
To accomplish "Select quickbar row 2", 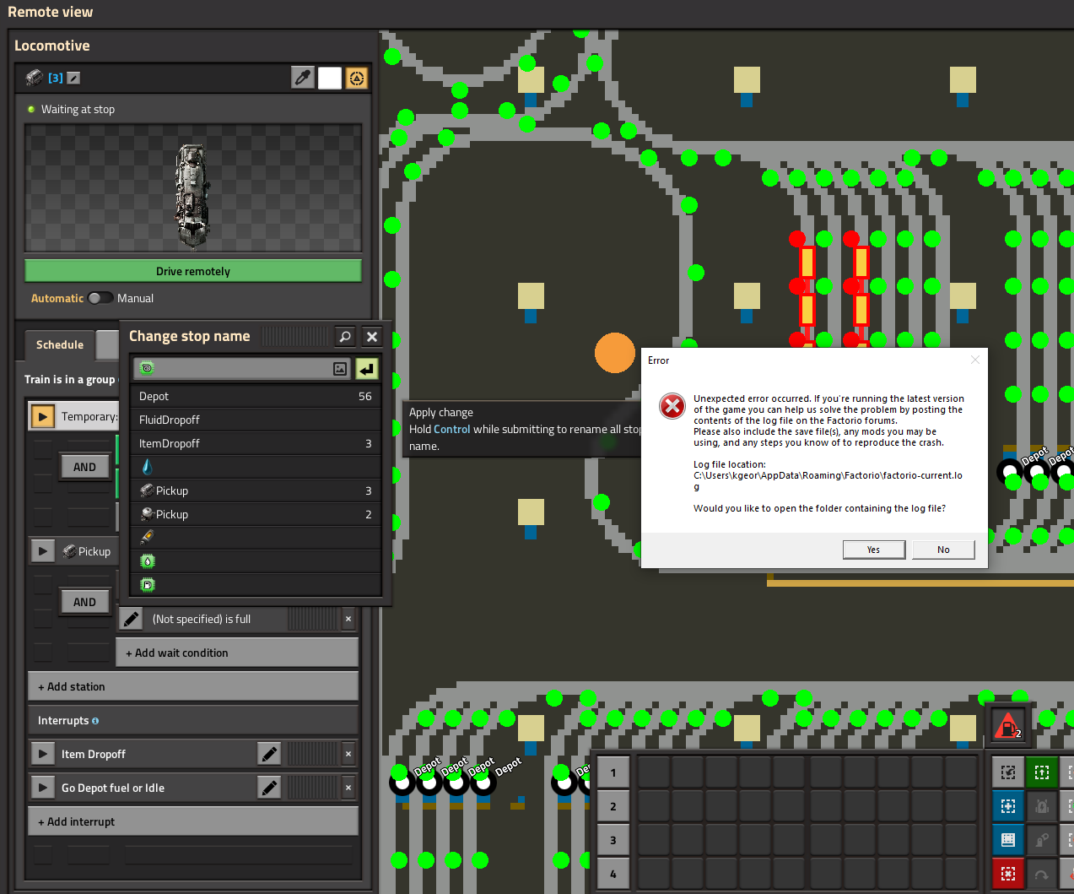I will click(613, 806).
